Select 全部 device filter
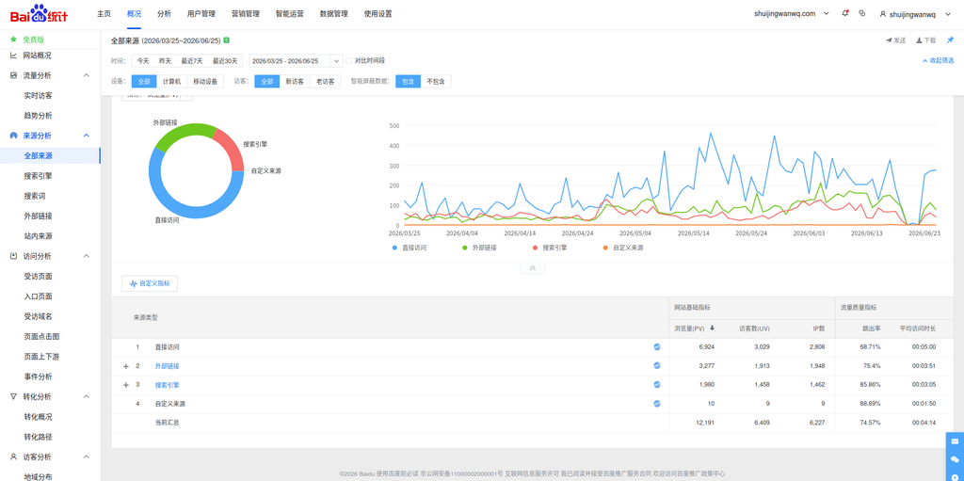This screenshot has height=481, width=964. pyautogui.click(x=144, y=81)
